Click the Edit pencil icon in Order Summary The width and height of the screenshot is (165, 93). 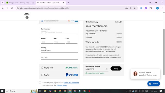[120, 22]
